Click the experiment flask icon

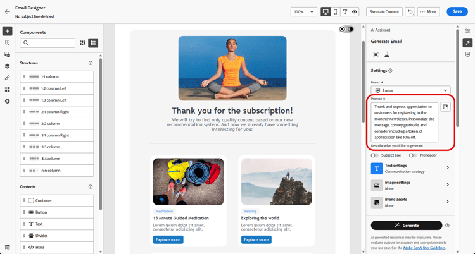pos(386,54)
